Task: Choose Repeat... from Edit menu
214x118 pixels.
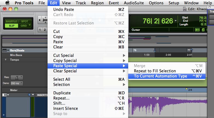Action: pos(88,98)
